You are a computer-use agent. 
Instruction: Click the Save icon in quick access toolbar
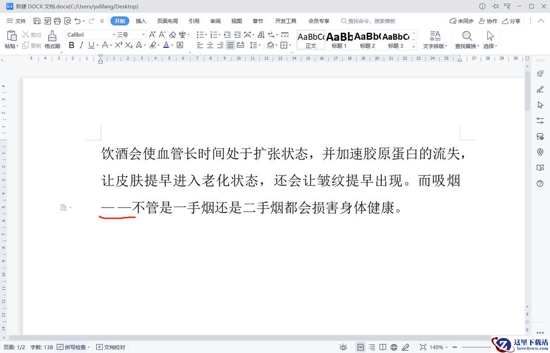tap(37, 21)
